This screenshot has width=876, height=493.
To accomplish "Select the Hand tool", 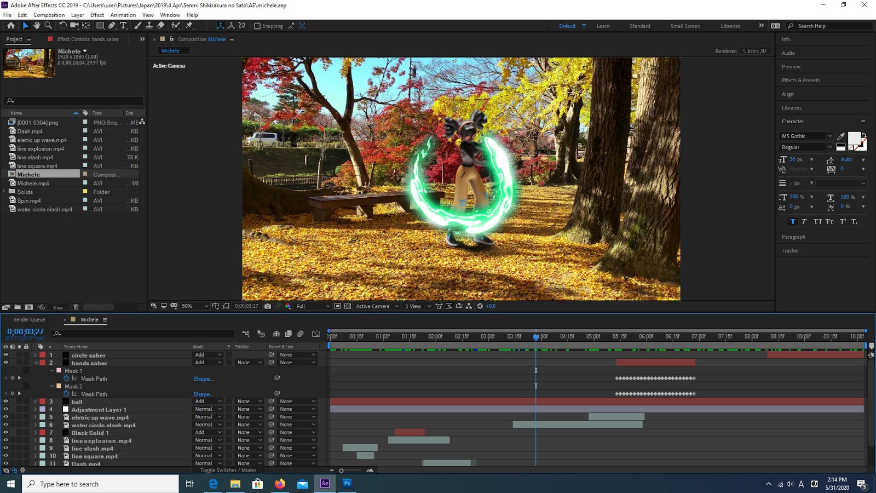I will tap(37, 25).
